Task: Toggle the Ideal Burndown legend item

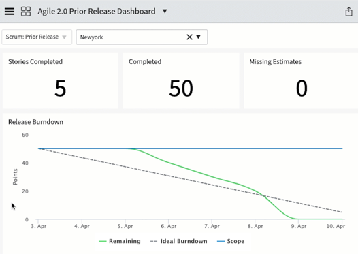Action: click(179, 241)
